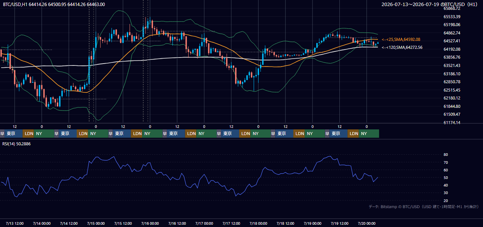Select the 7/20 00:00 date label
This screenshot has width=483, height=227.
click(367, 223)
